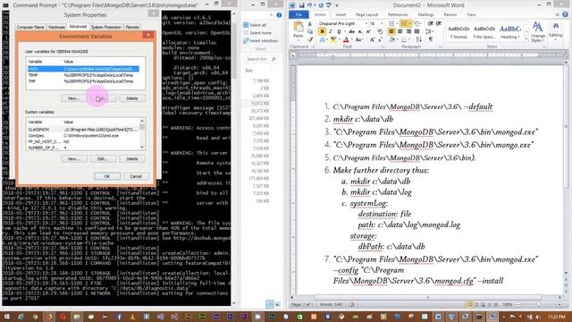Image resolution: width=572 pixels, height=322 pixels.
Task: Click the Words count in Word status bar
Action: pos(331,304)
